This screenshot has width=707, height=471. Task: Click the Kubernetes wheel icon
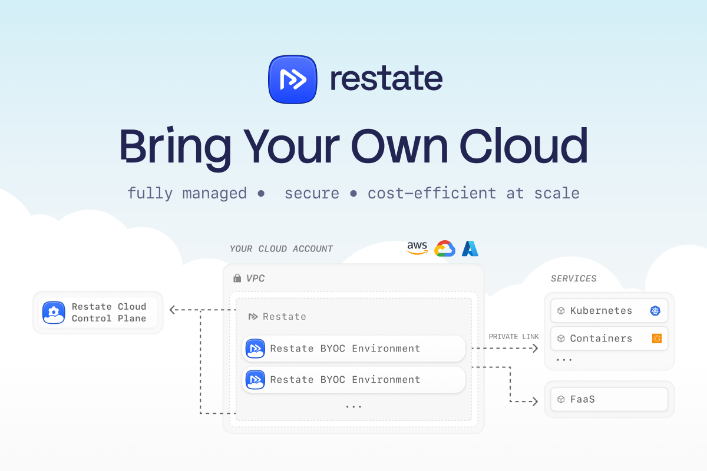coord(655,311)
